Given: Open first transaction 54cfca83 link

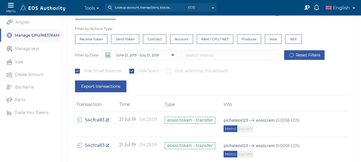Looking at the screenshot, I should point(95,120).
